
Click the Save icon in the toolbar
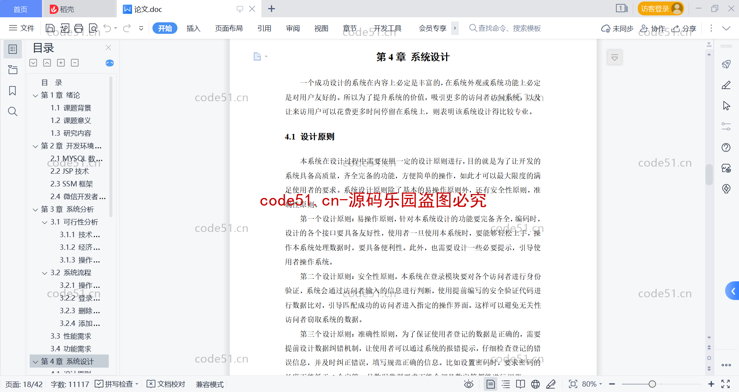point(50,28)
